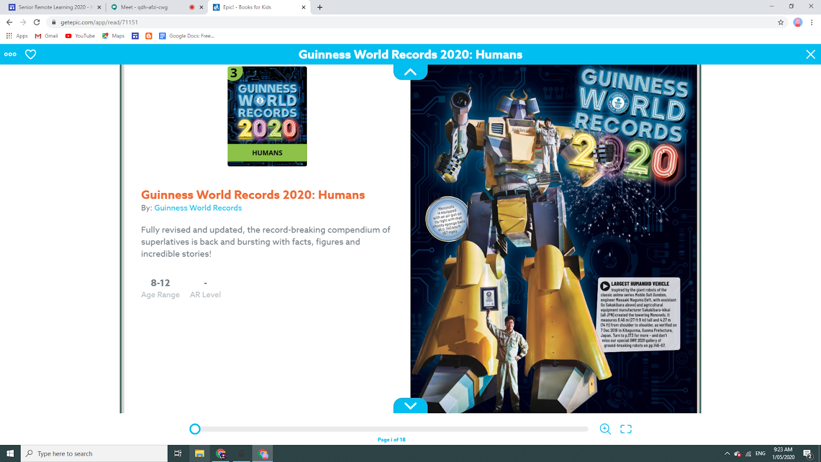This screenshot has width=821, height=462.
Task: Click the Page i of 18 indicator
Action: click(x=392, y=440)
